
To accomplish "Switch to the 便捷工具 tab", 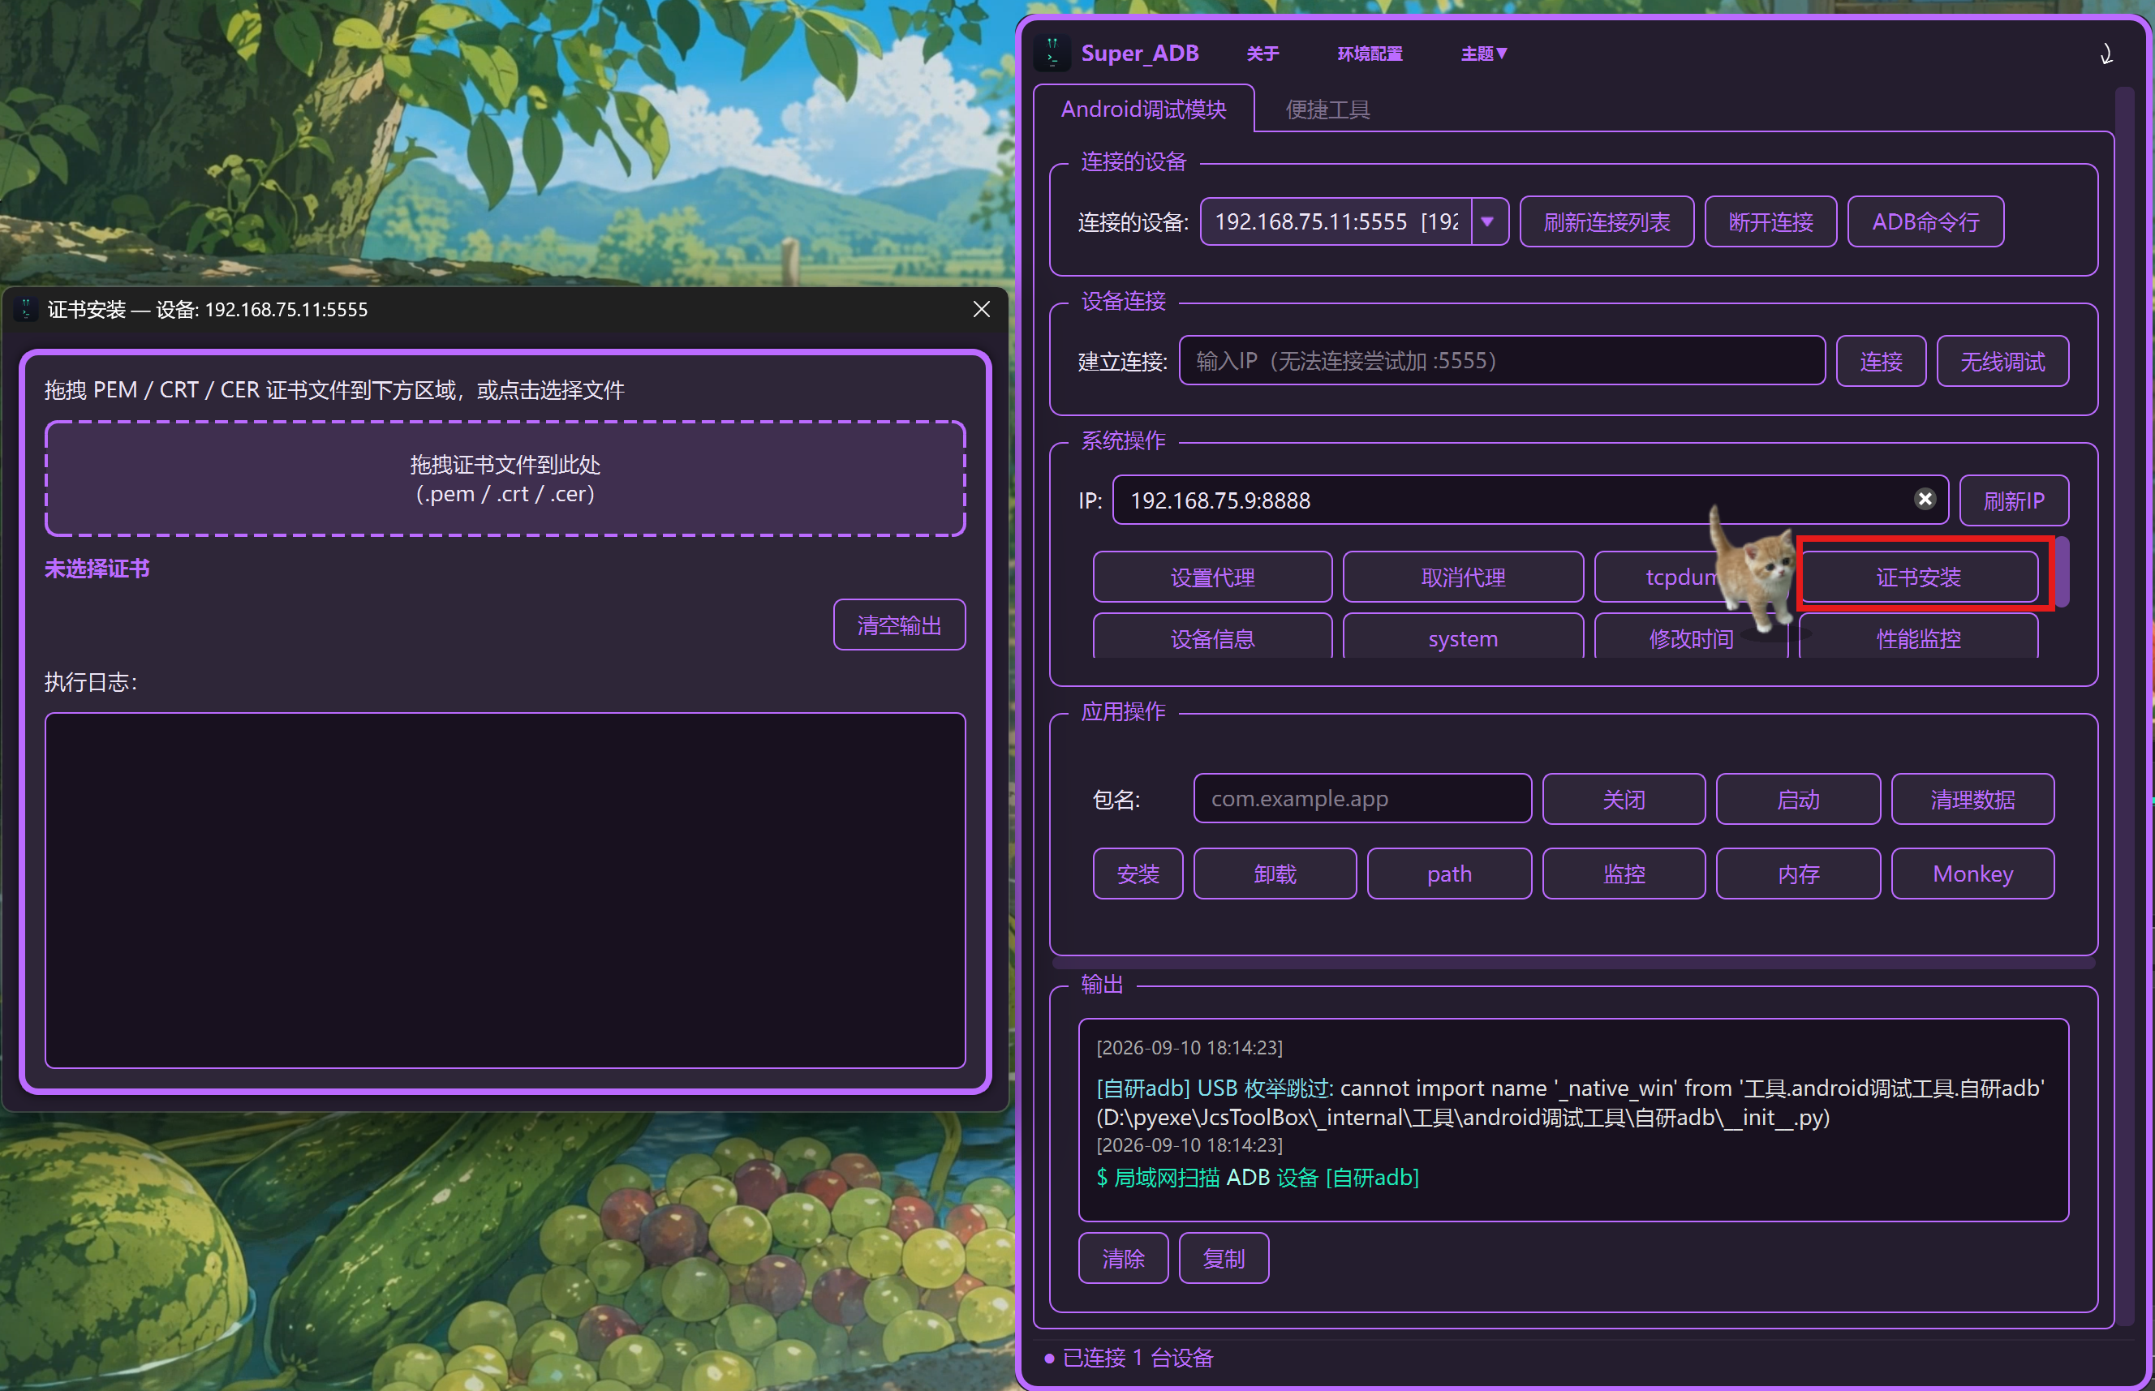I will click(x=1327, y=110).
